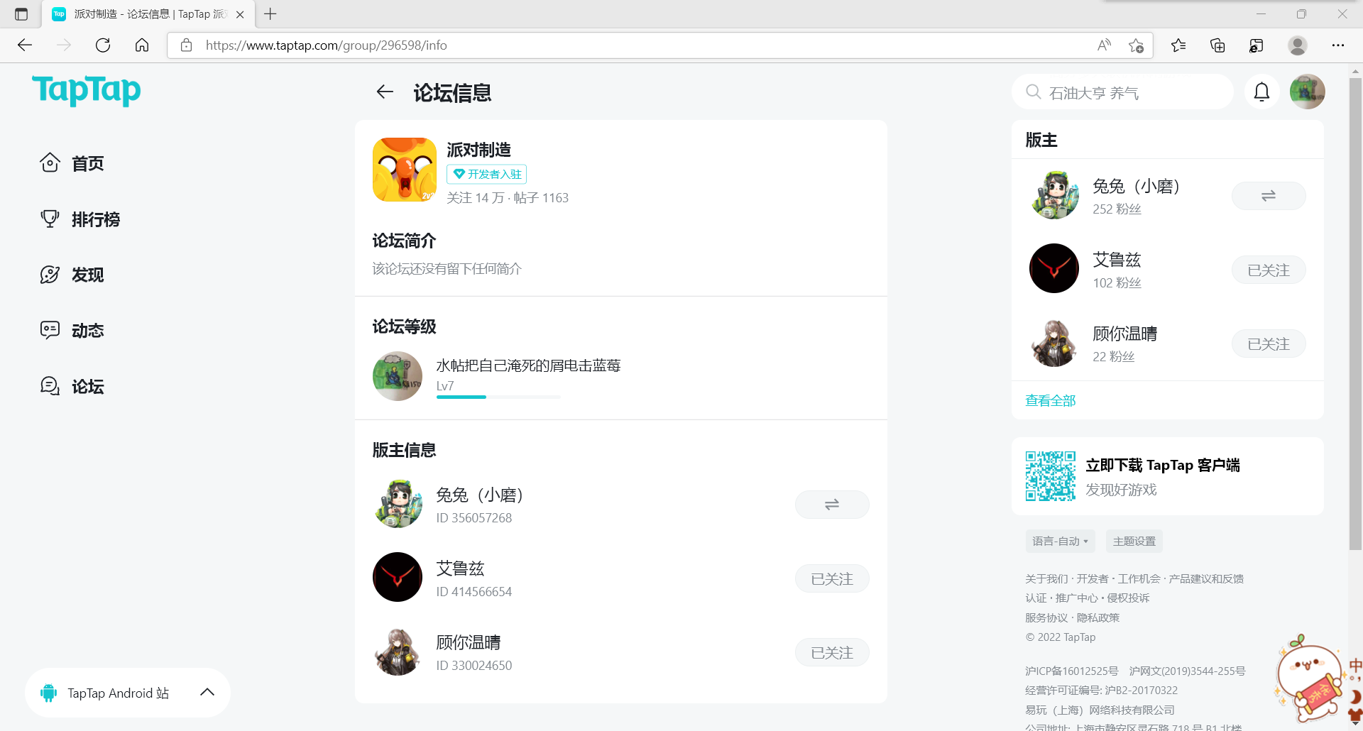Screen dimensions: 1363x731
Task: Click the browser back button
Action: [25, 45]
